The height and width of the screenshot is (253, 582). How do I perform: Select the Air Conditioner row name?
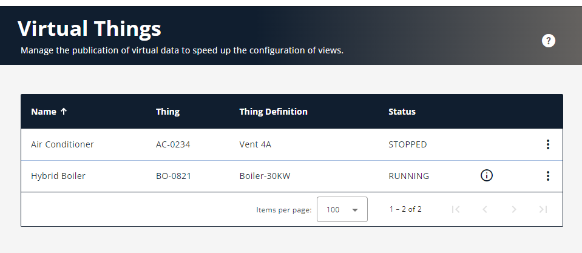pyautogui.click(x=63, y=144)
